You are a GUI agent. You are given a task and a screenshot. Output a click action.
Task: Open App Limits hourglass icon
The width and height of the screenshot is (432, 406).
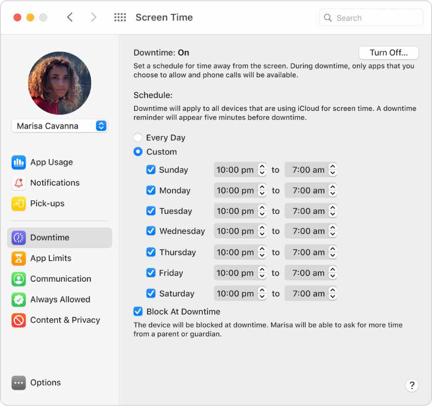click(19, 258)
